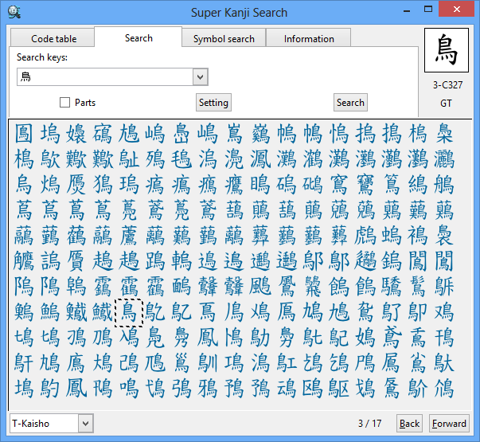Select the Search tab
The image size is (480, 442).
click(x=139, y=37)
